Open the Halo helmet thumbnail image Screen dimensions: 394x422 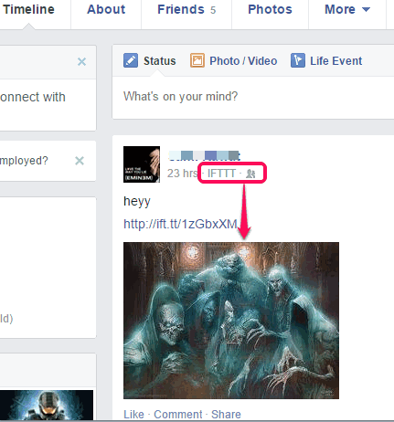[47, 406]
